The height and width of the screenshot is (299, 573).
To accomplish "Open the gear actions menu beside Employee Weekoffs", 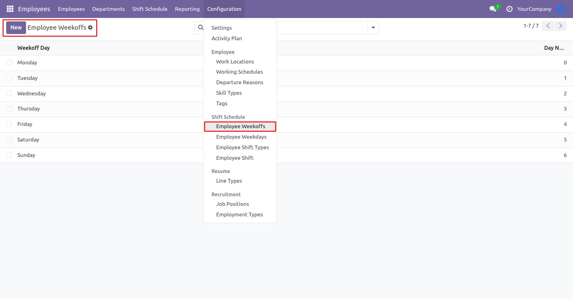I will 90,28.
